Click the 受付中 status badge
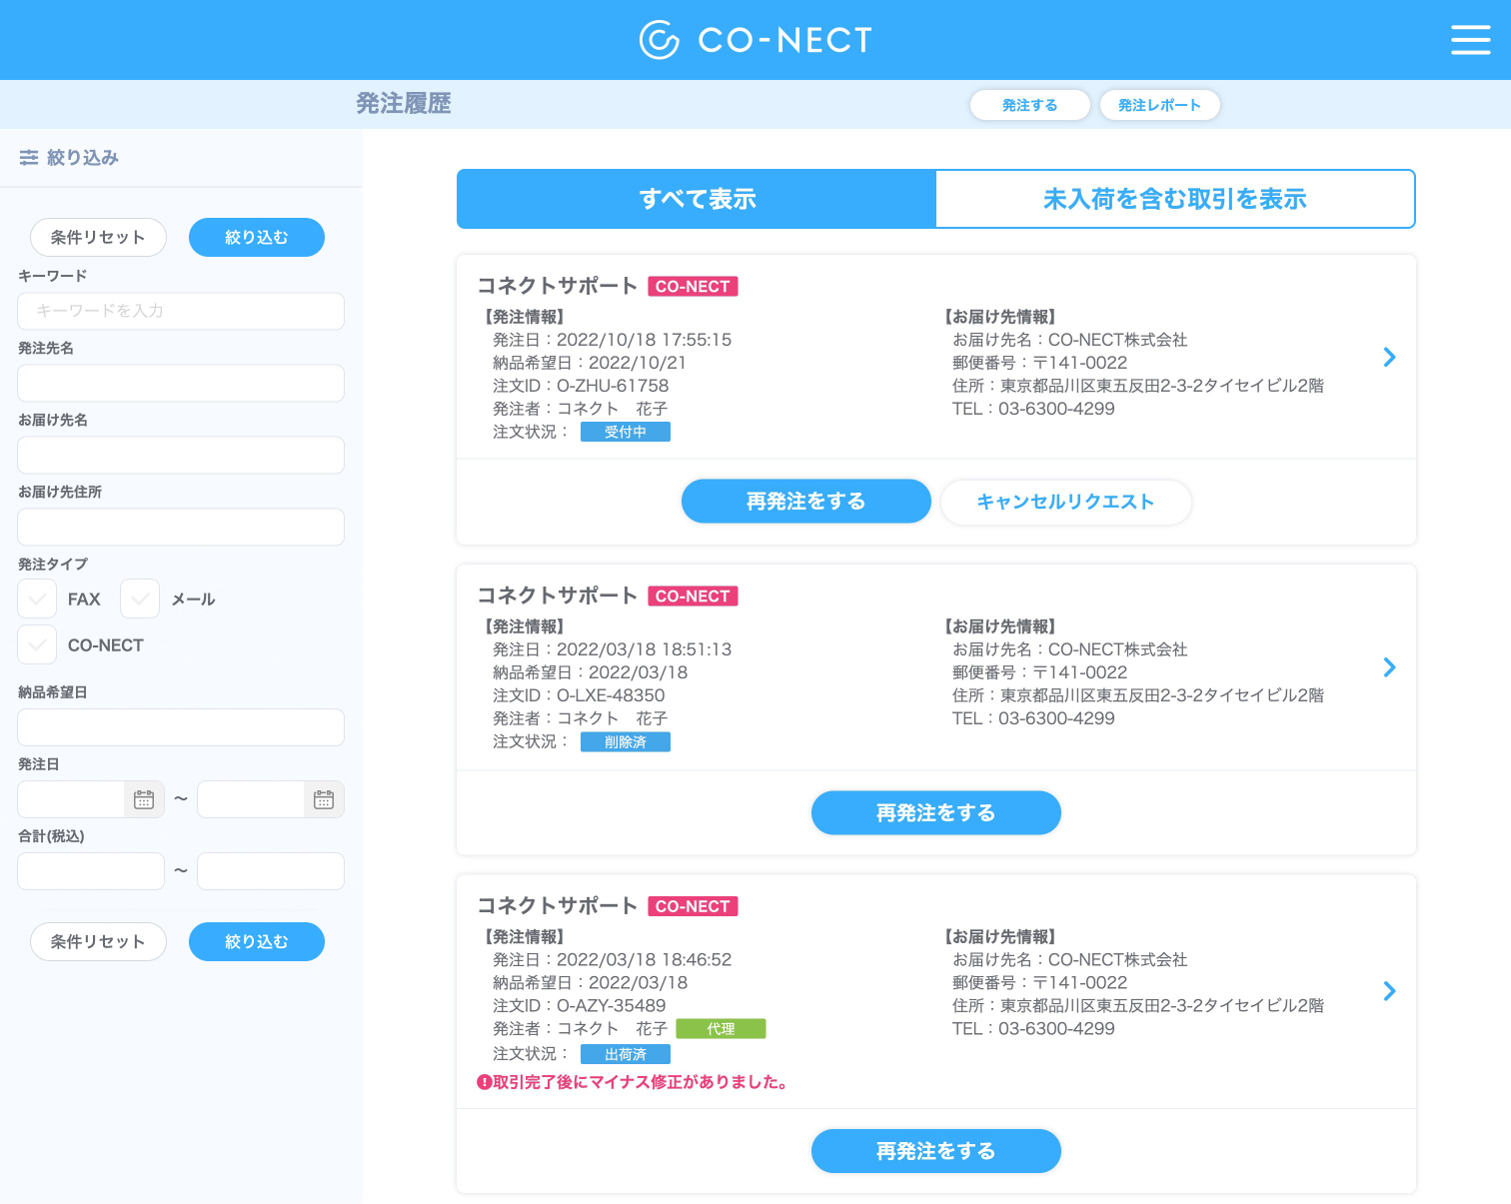The image size is (1511, 1204). (x=626, y=432)
